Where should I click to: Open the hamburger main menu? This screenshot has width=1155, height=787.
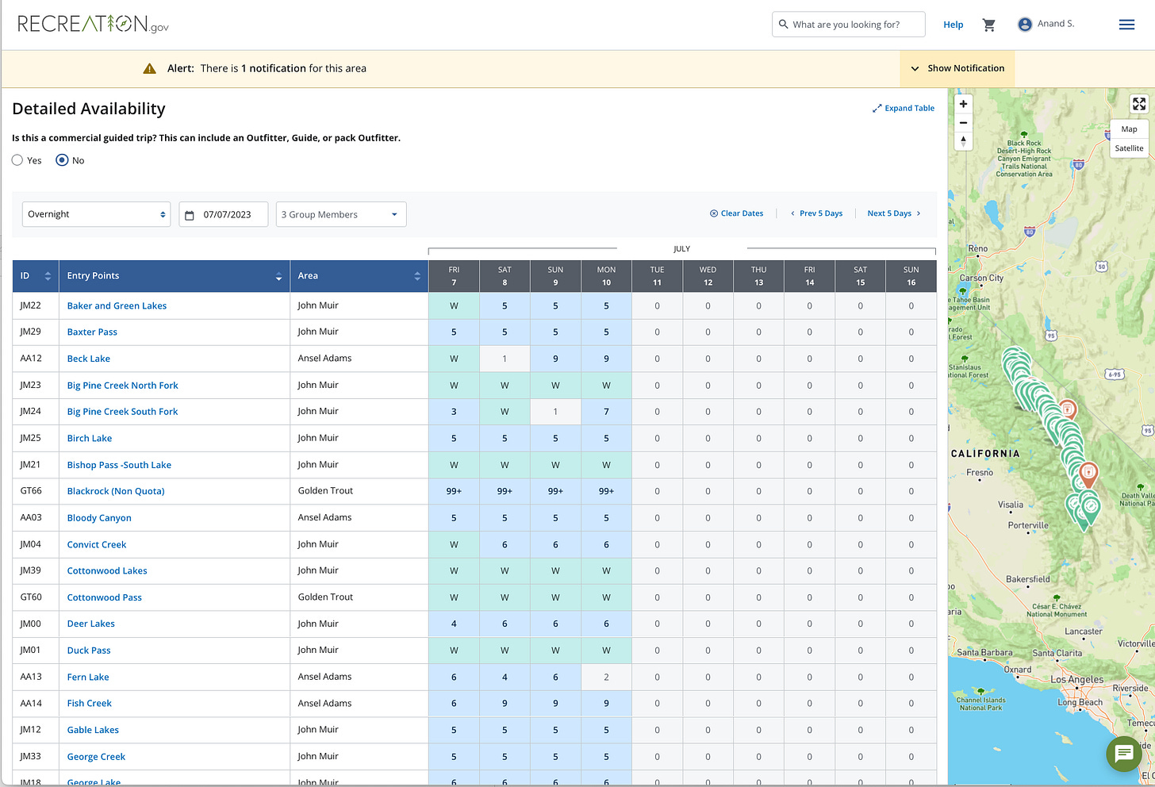1126,25
